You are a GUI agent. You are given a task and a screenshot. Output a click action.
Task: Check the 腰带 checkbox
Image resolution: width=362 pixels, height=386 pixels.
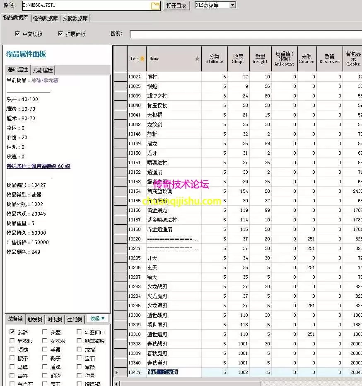12,358
